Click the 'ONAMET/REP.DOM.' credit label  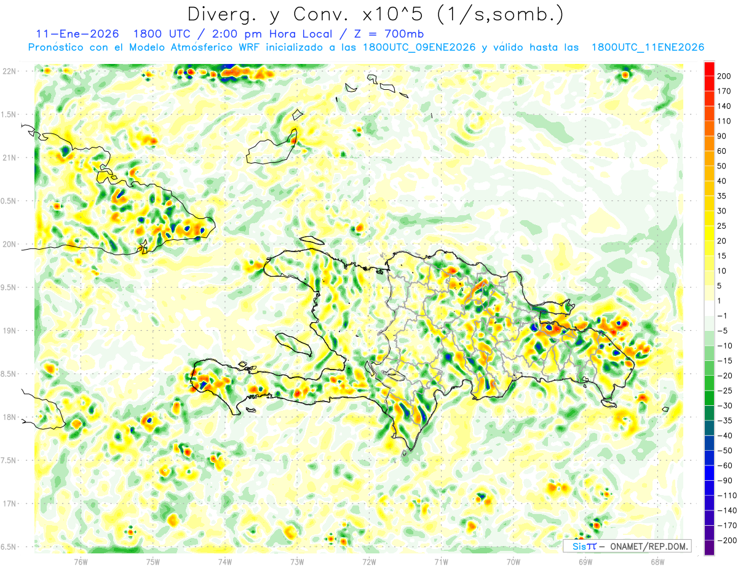(x=649, y=546)
